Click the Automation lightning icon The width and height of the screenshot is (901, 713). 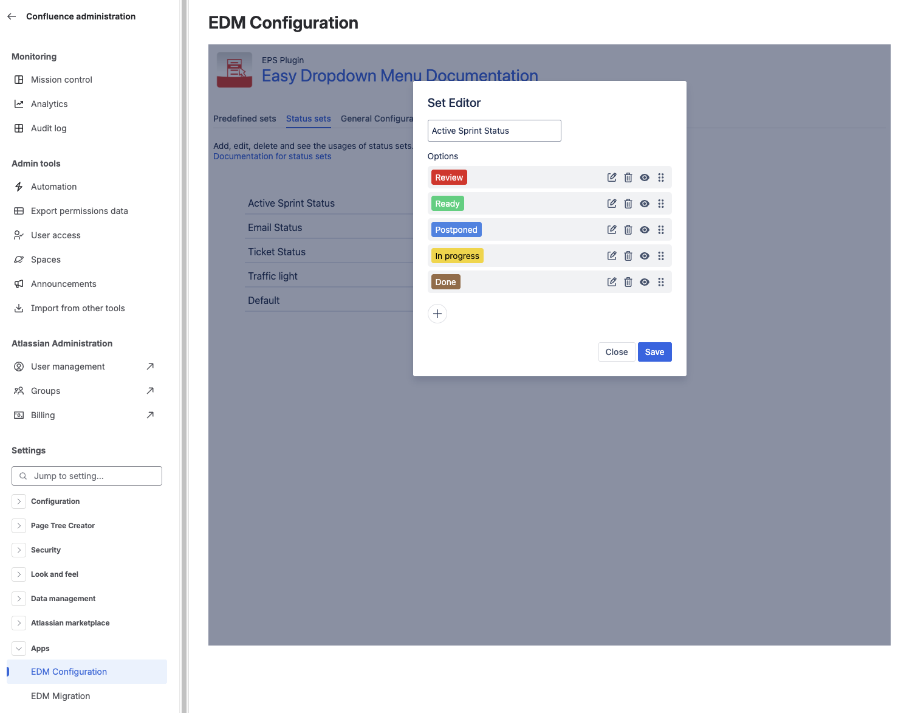(19, 187)
